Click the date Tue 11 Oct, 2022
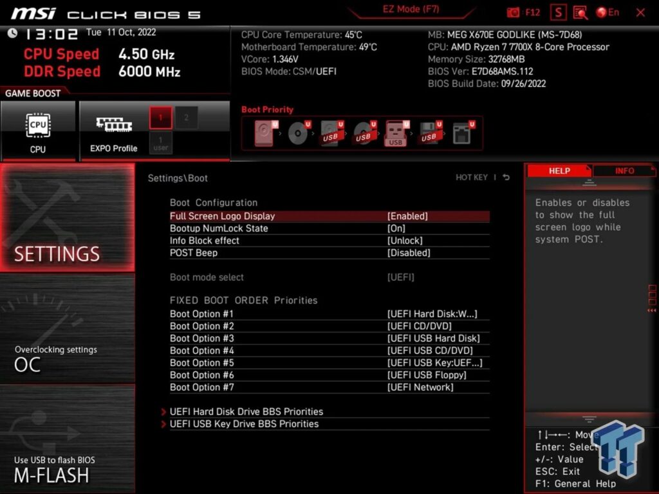 click(121, 32)
